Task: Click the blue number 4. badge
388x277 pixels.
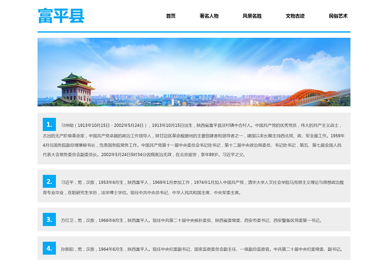Action: pos(49,248)
